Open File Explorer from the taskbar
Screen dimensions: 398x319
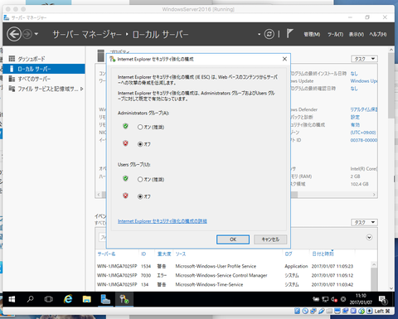coord(86,299)
